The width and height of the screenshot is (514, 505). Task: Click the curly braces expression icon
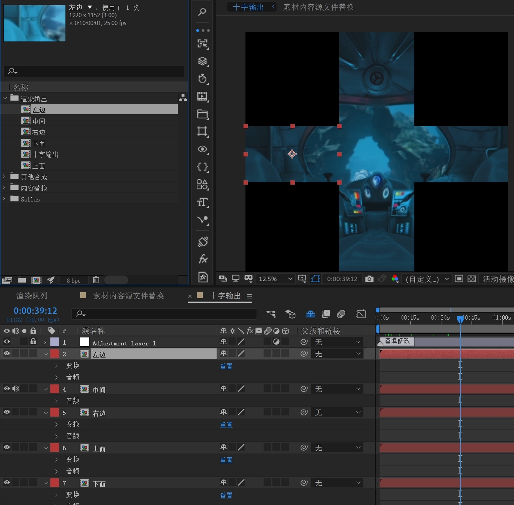pos(202,167)
